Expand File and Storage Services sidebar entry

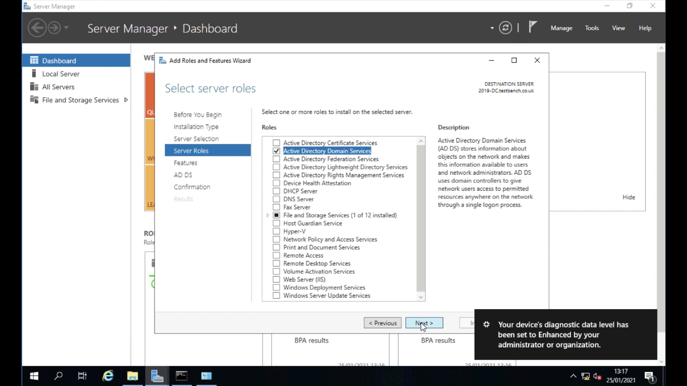point(126,100)
